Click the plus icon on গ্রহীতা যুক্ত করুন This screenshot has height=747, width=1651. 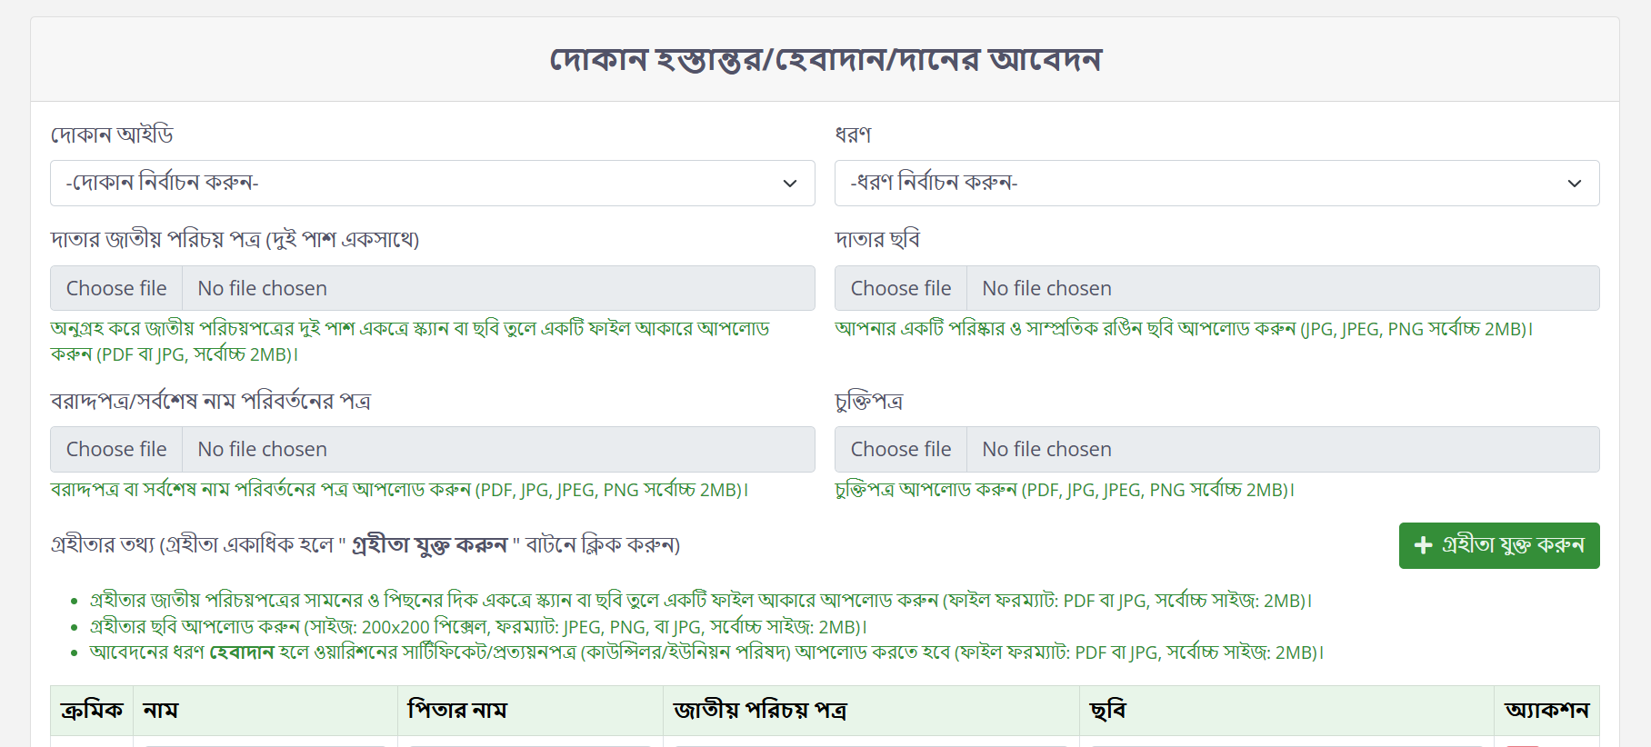tap(1424, 545)
